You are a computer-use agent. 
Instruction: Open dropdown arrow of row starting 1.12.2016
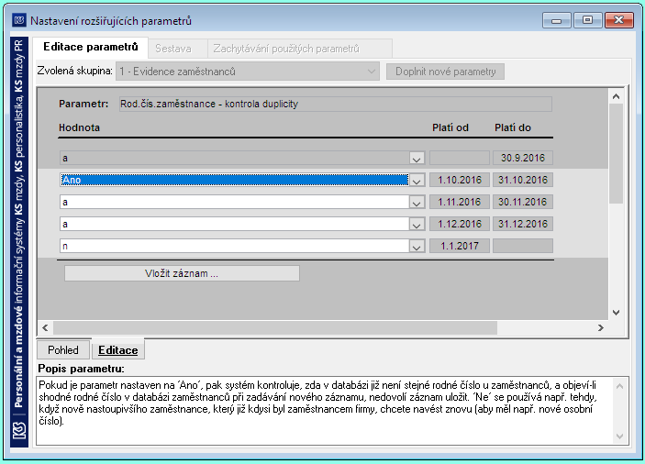click(417, 225)
